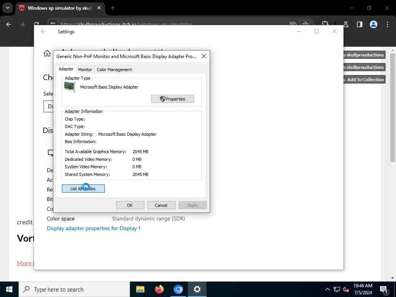396x297 pixels.
Task: Bookmark this page with the star icon
Action: click(306, 24)
